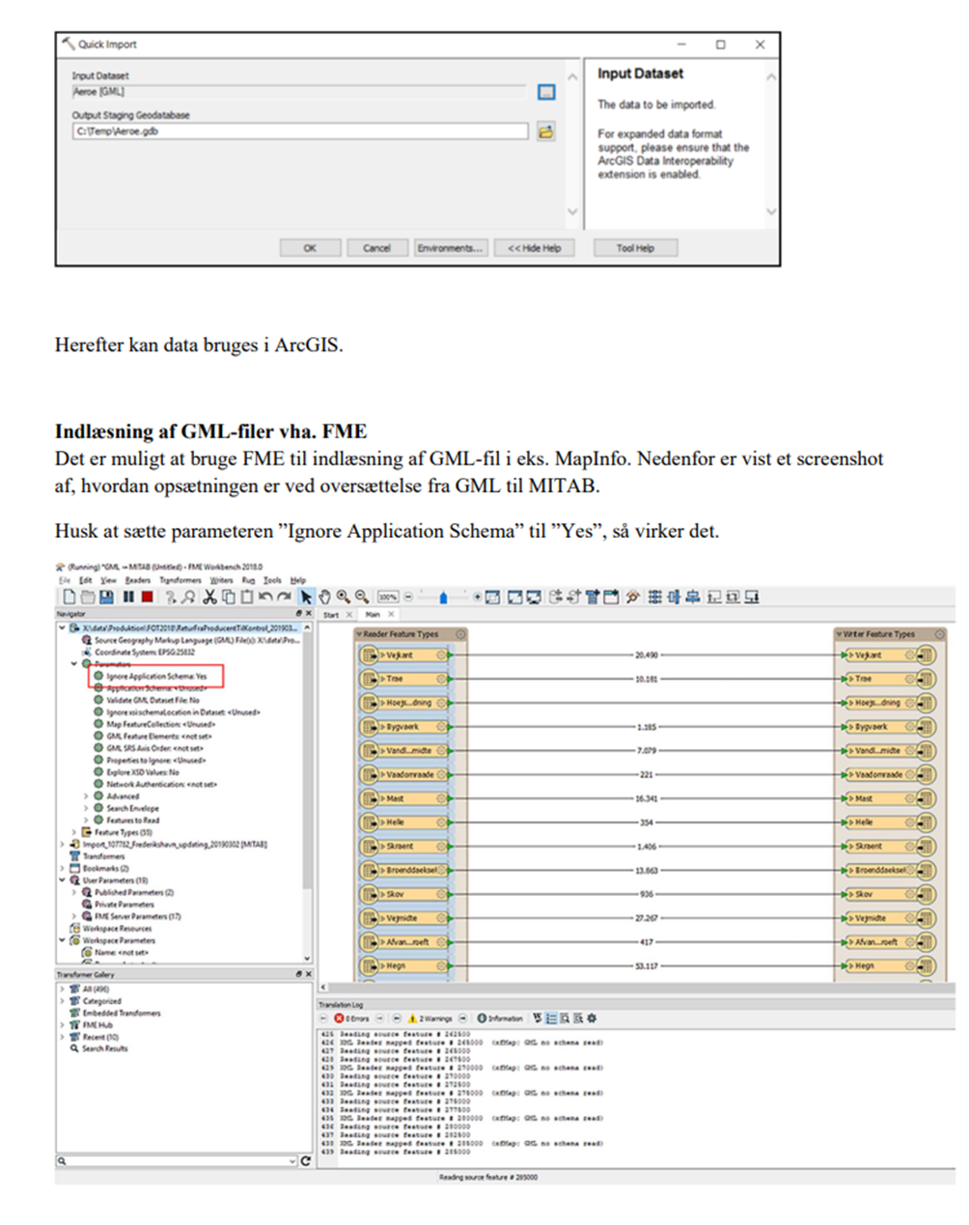Screen dimensions: 969x1225
Task: Open the Transformers menu
Action: click(180, 580)
